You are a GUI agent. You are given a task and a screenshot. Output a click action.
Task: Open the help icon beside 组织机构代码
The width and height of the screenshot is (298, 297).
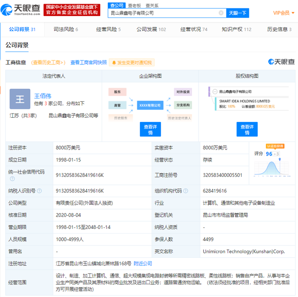tap(186, 191)
